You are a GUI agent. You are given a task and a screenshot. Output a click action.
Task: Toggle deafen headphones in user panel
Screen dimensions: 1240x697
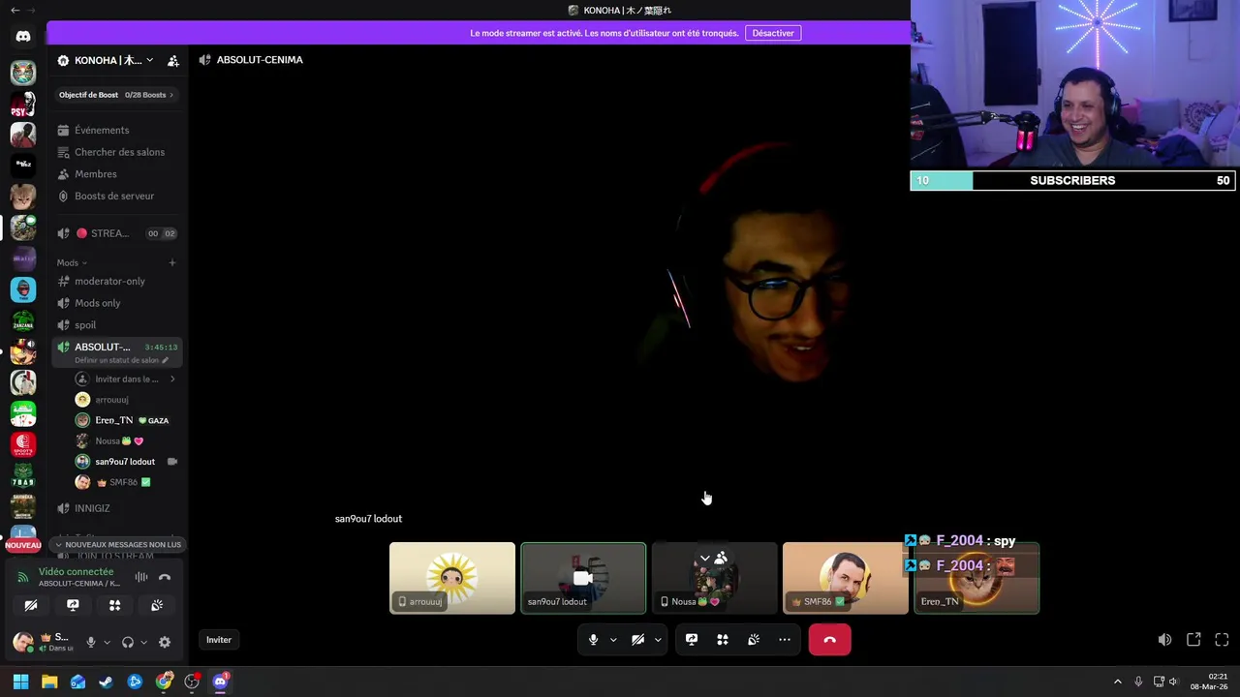point(128,642)
